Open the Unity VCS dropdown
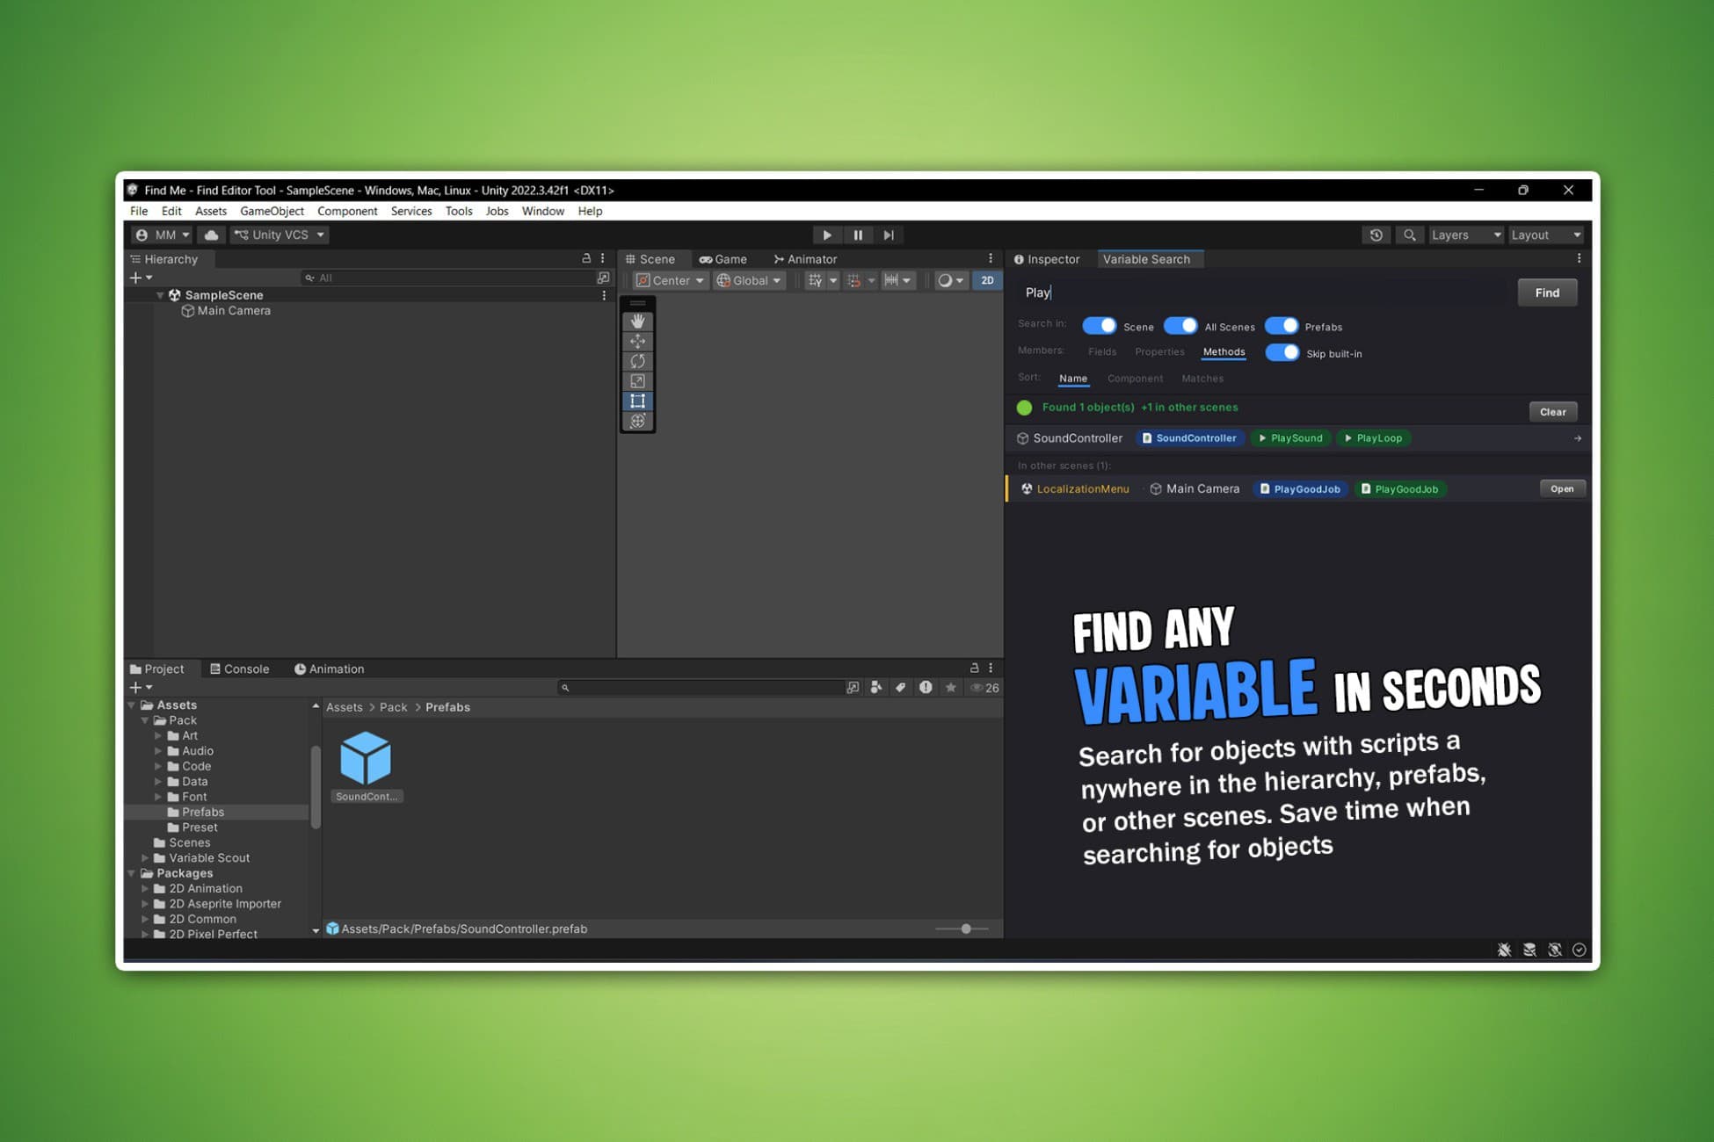Image resolution: width=1714 pixels, height=1142 pixels. (x=280, y=235)
